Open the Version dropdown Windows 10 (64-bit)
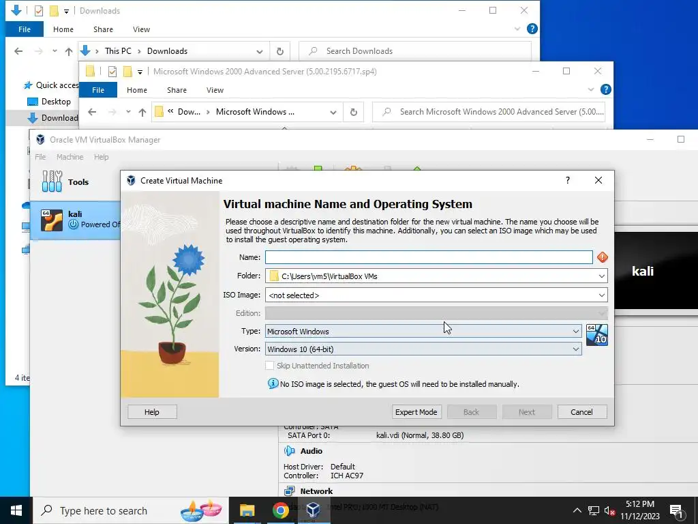Image resolution: width=698 pixels, height=524 pixels. pos(575,349)
